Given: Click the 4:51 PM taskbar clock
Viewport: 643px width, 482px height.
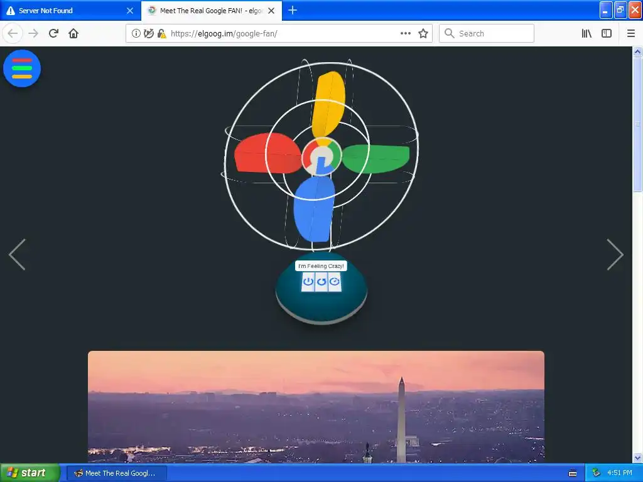Looking at the screenshot, I should [x=620, y=473].
